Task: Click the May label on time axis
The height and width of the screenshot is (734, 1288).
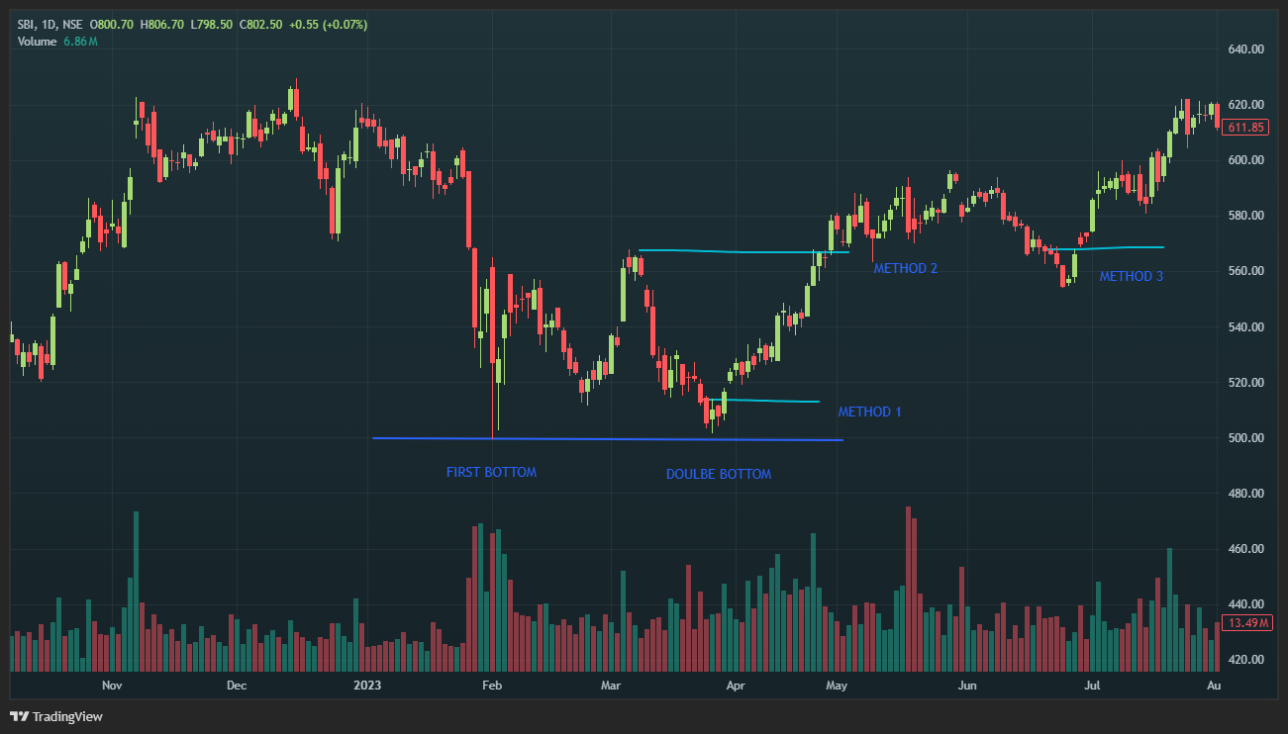Action: click(x=837, y=685)
